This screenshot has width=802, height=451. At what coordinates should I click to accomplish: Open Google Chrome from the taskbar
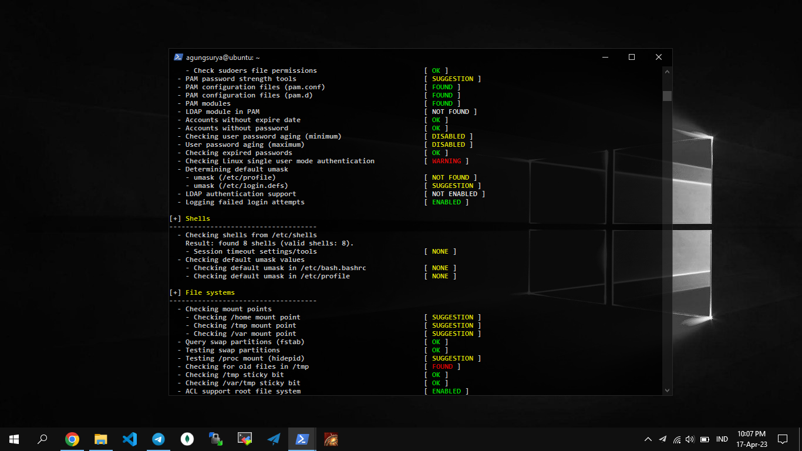(x=72, y=439)
